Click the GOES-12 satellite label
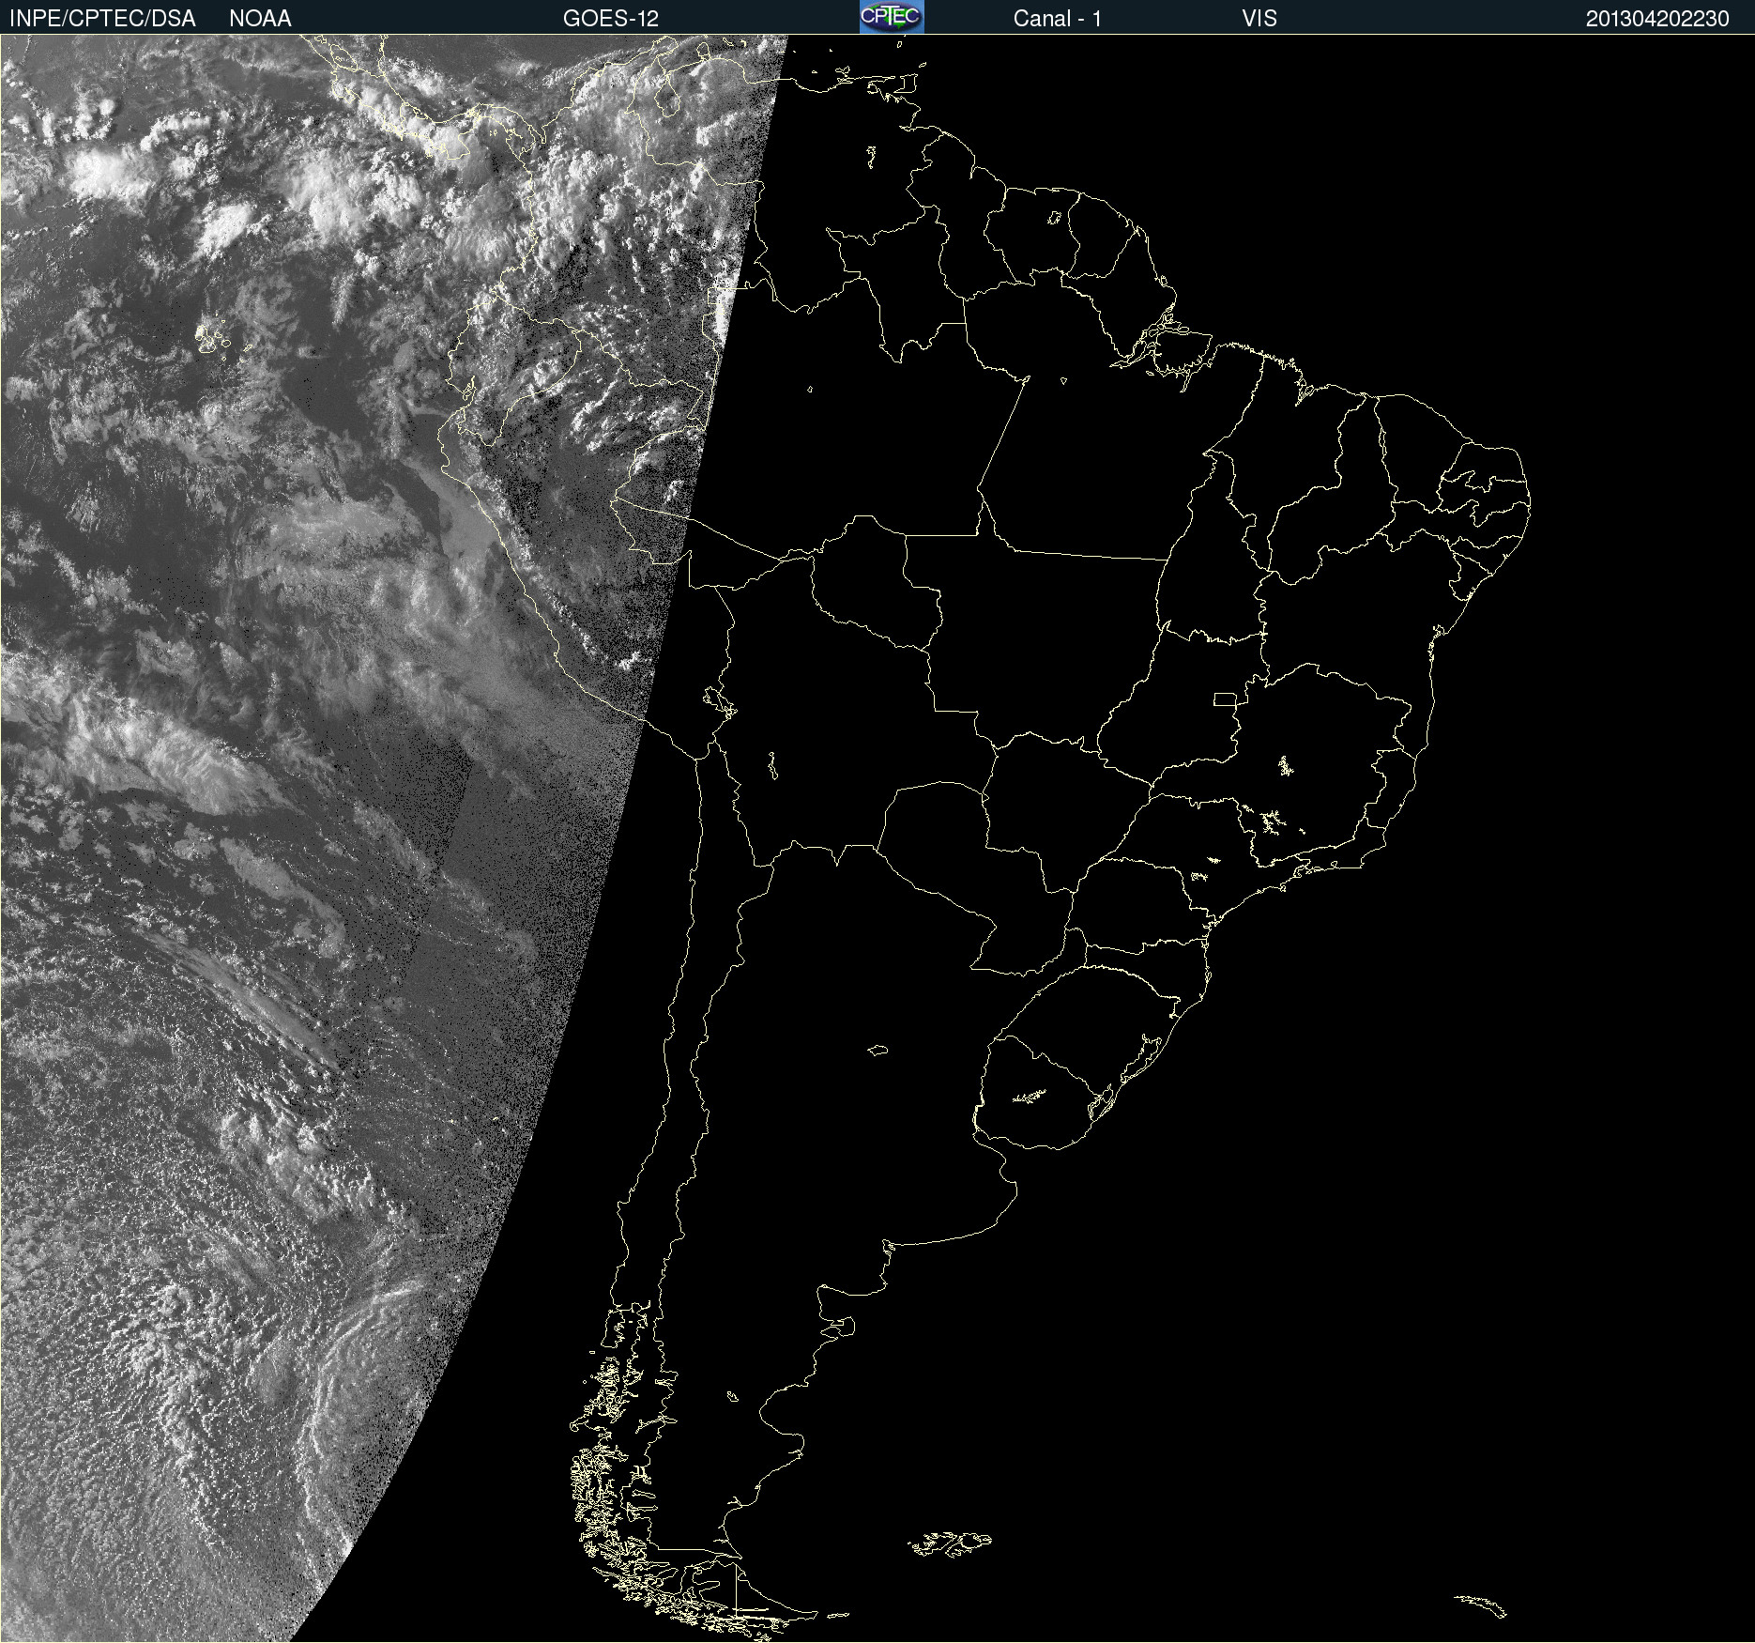The width and height of the screenshot is (1755, 1643). click(x=611, y=19)
